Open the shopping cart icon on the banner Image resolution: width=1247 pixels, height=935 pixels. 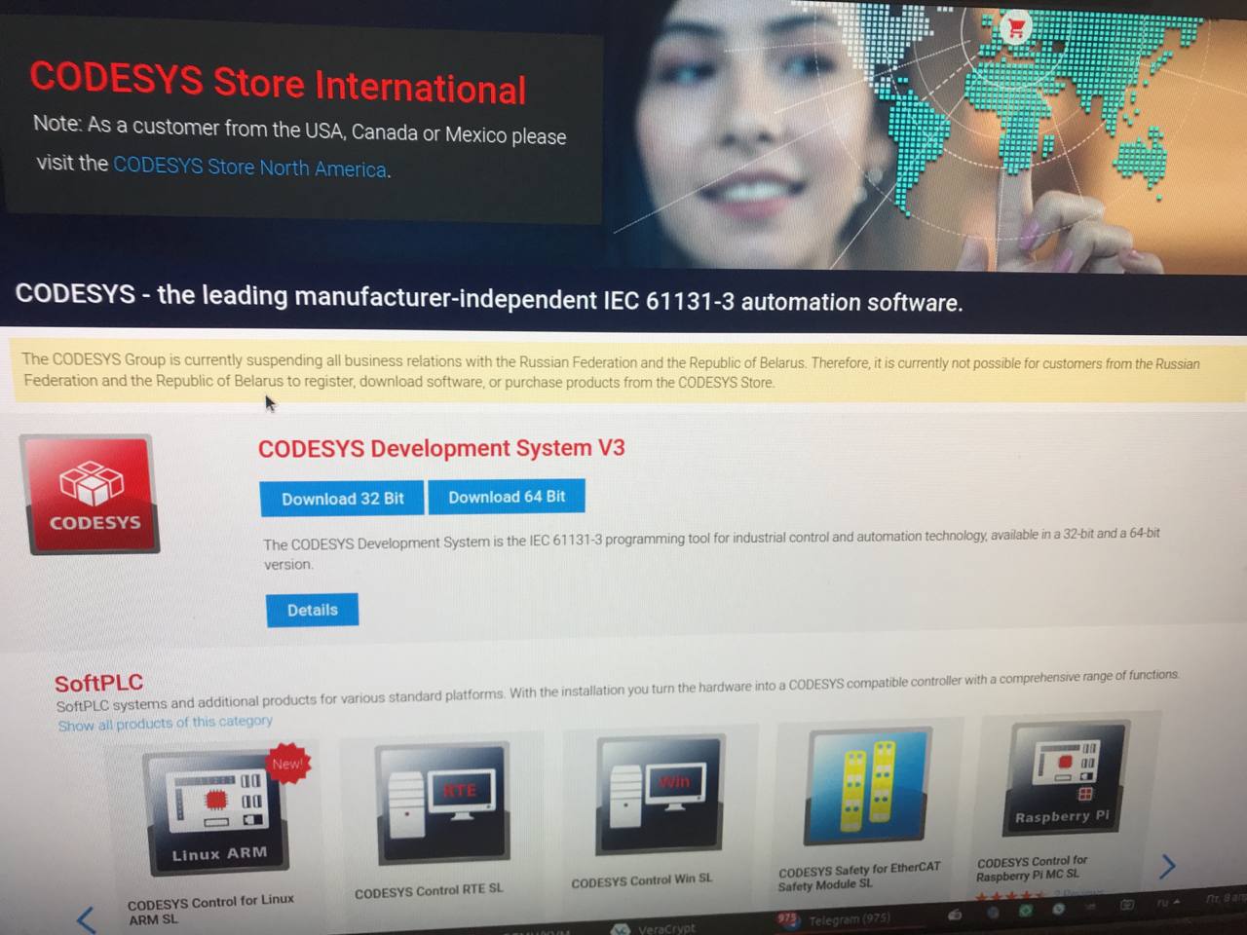click(x=1016, y=28)
